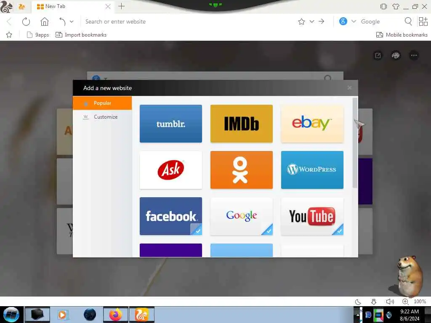Click the dialog's vertical scrollbar
431x323 pixels.
point(355,143)
